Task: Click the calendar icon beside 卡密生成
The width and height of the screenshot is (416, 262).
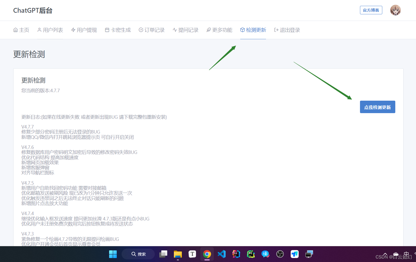Action: click(x=107, y=30)
